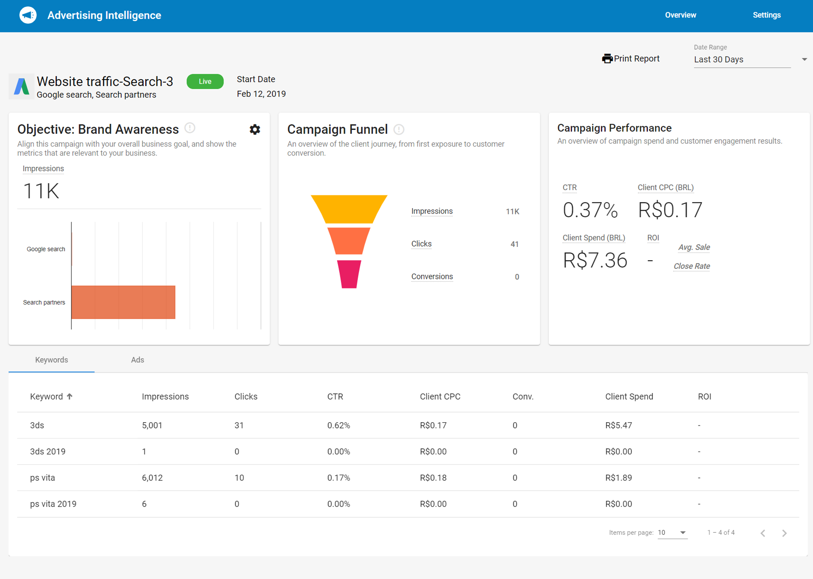Click the Clicks label in the funnel
This screenshot has height=579, width=813.
pyautogui.click(x=422, y=244)
